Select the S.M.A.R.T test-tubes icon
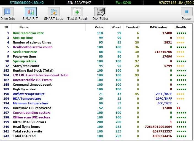 31,12
